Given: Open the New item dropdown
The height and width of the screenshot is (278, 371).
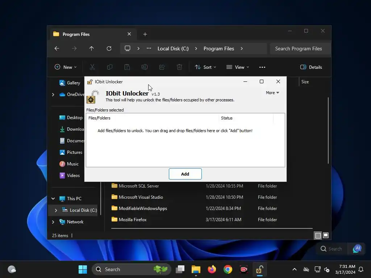Looking at the screenshot, I should 66,67.
